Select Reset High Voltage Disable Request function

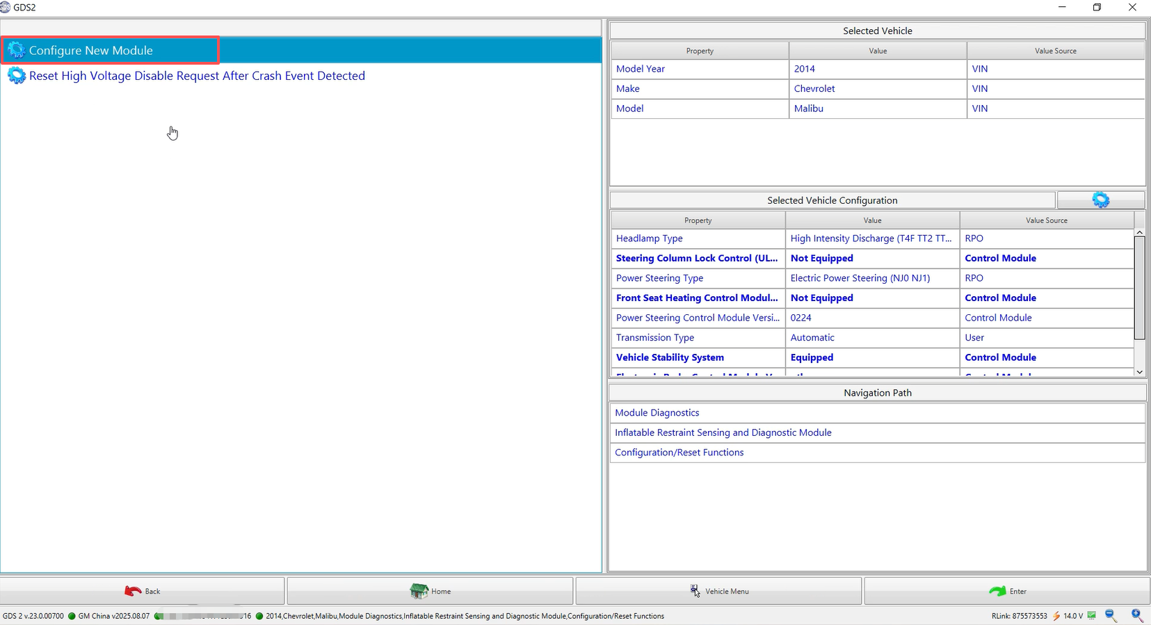point(197,76)
